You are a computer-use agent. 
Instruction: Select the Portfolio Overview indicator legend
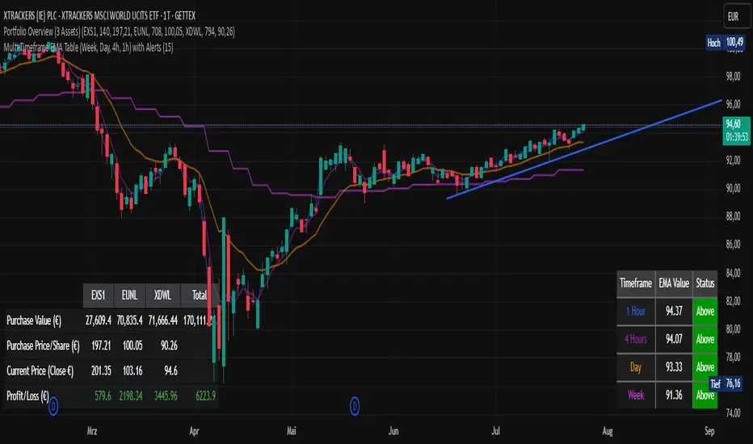[x=119, y=31]
